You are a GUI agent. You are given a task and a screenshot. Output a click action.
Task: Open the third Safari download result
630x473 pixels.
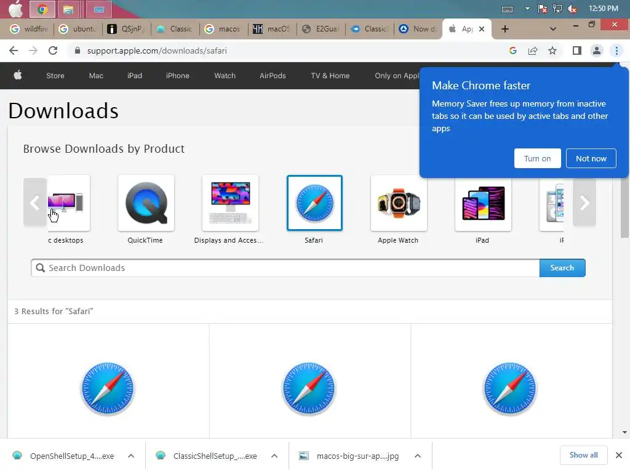pos(510,389)
